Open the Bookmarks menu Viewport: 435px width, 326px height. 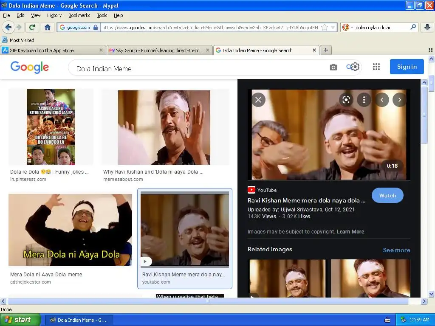point(79,15)
